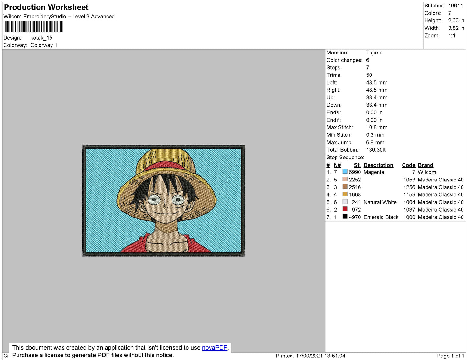
Task: Click the height value "2.63 in"
Action: 456,20
